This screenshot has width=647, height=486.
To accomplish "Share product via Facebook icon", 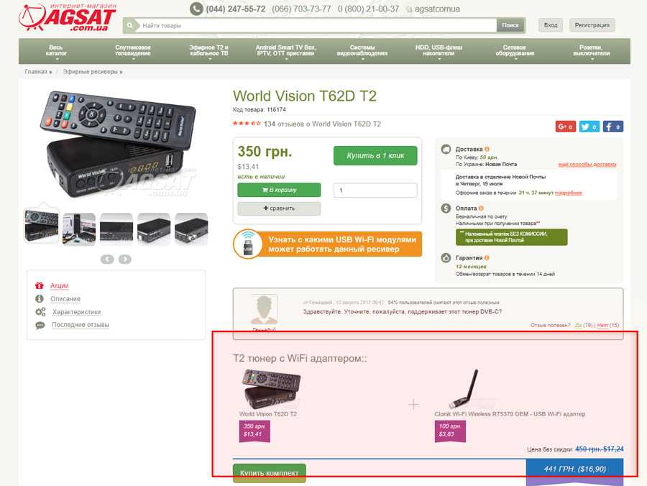I will pos(612,127).
